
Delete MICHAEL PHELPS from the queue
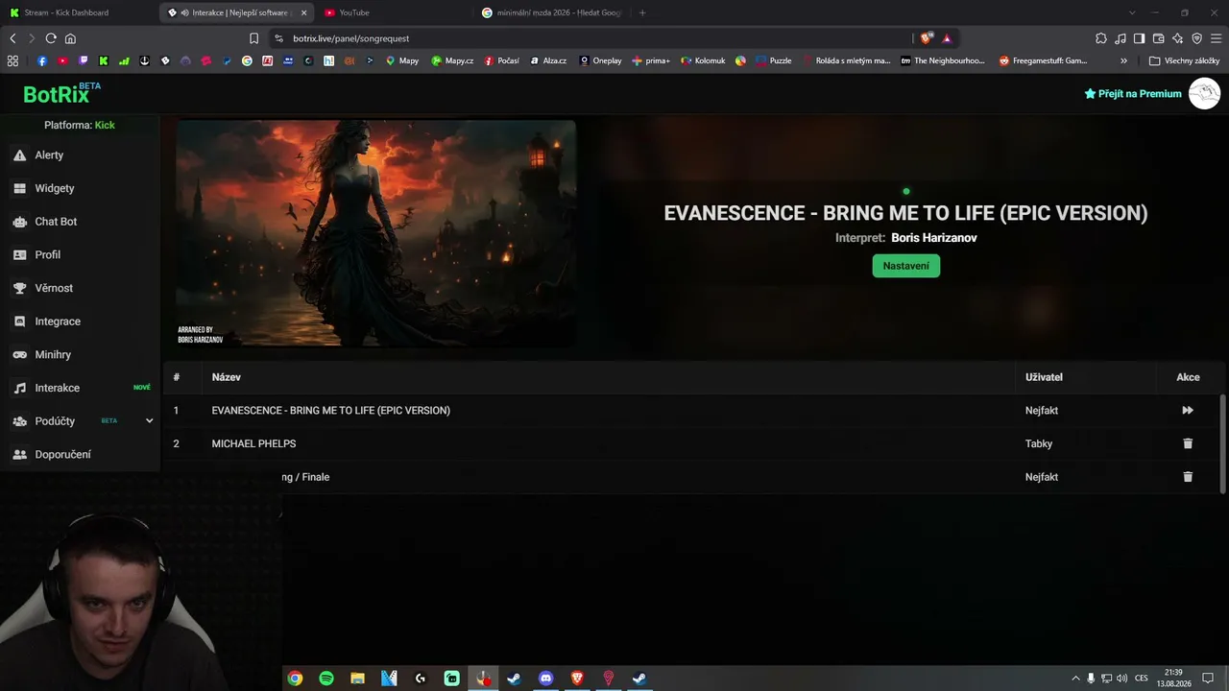1188,443
